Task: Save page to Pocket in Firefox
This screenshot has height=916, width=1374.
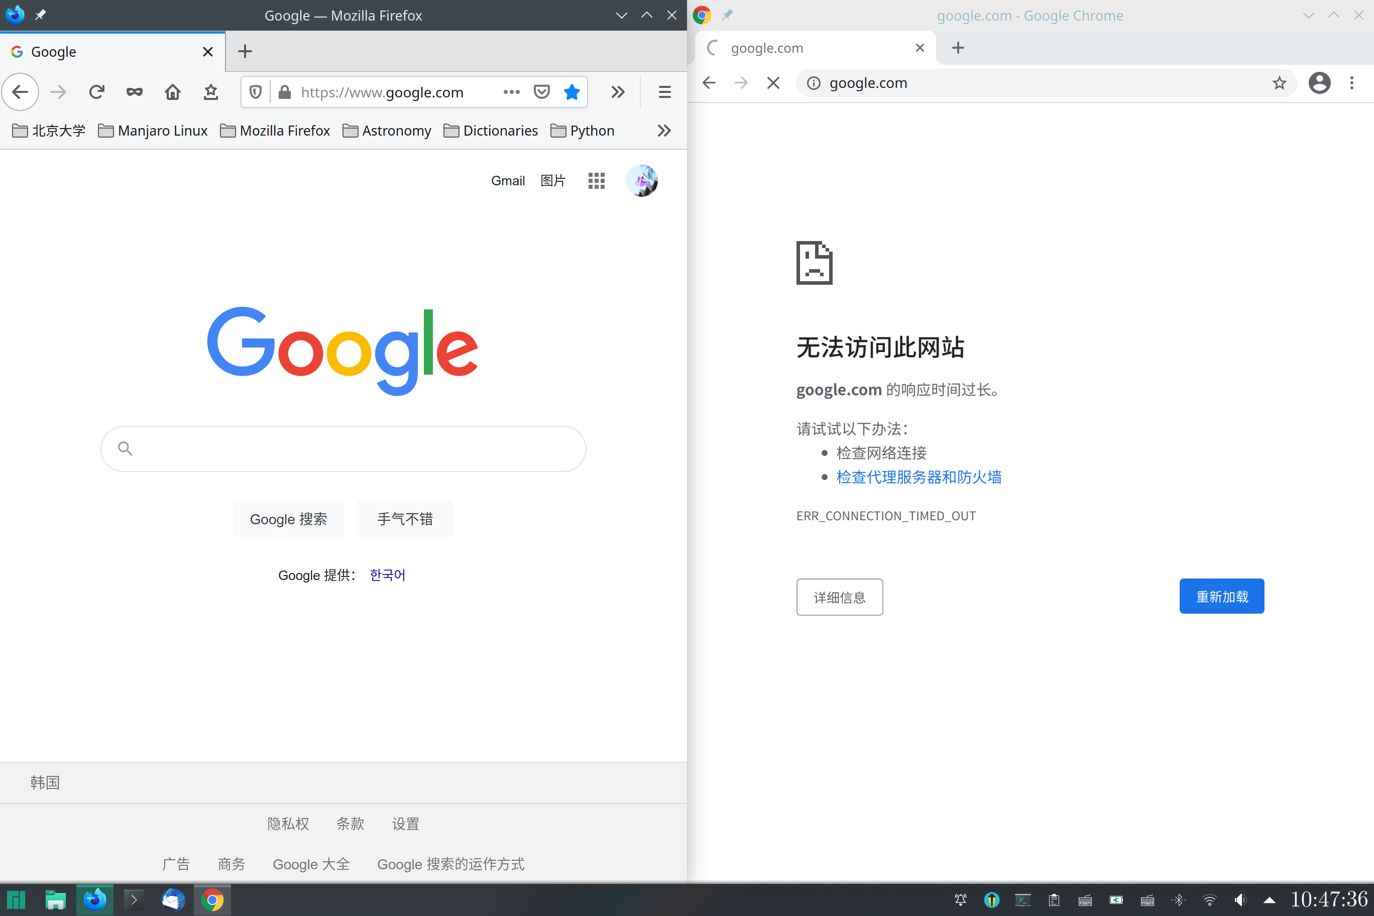Action: 541,92
